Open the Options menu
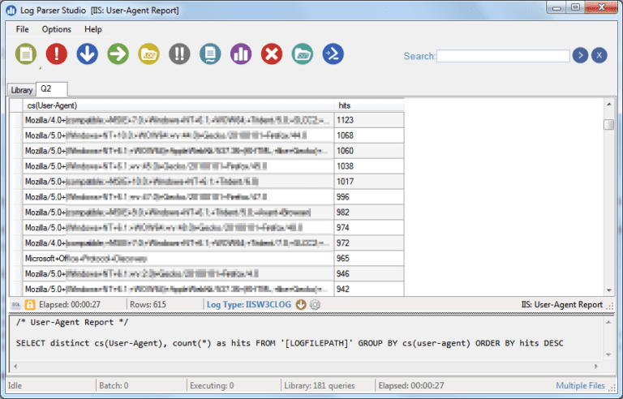 (x=57, y=29)
